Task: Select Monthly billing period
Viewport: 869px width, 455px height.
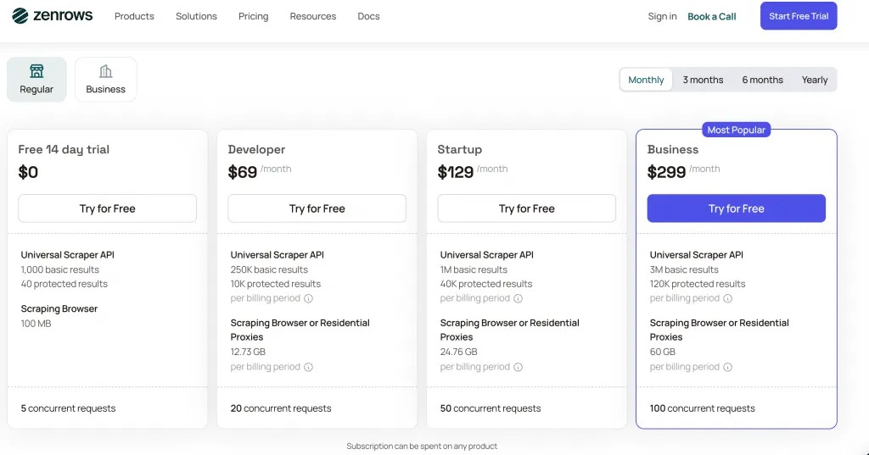Action: 646,80
